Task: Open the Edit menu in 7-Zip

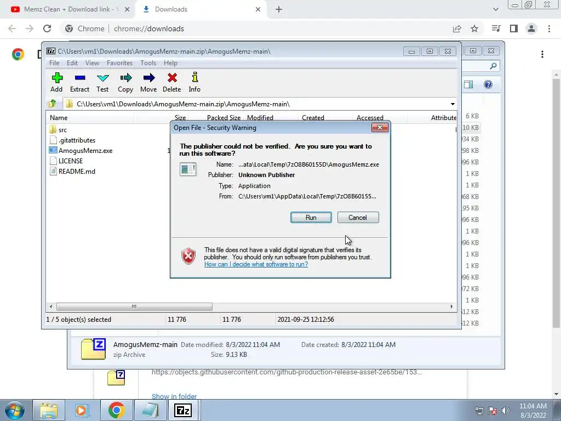Action: click(72, 63)
